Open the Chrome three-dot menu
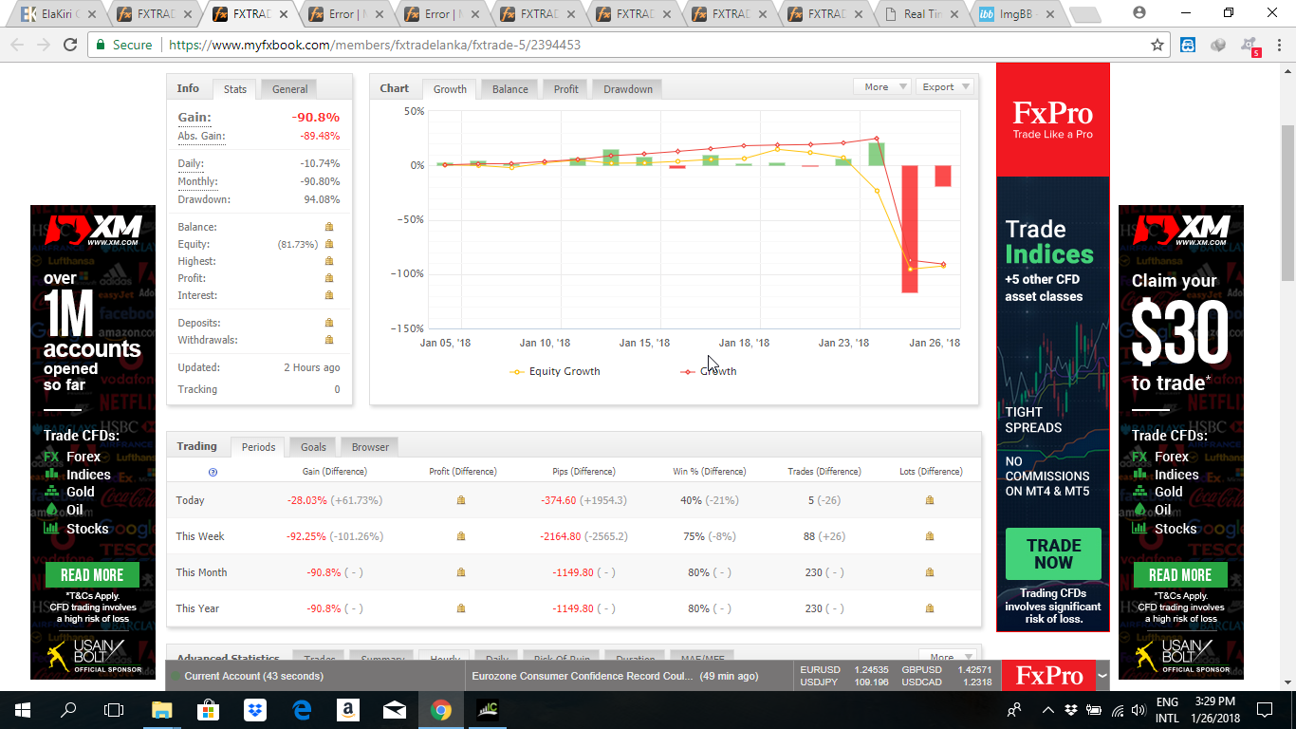Viewport: 1296px width, 729px height. pyautogui.click(x=1280, y=45)
